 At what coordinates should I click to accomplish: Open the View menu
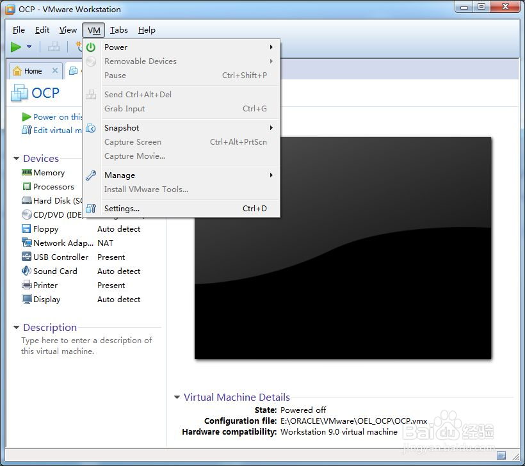(x=68, y=30)
